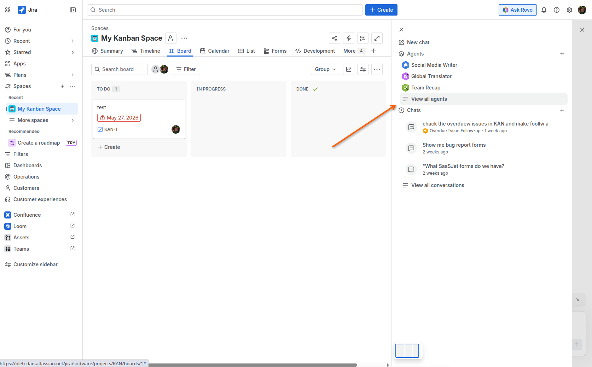The height and width of the screenshot is (367, 592).
Task: Click the Ask Rovo button
Action: coord(518,10)
